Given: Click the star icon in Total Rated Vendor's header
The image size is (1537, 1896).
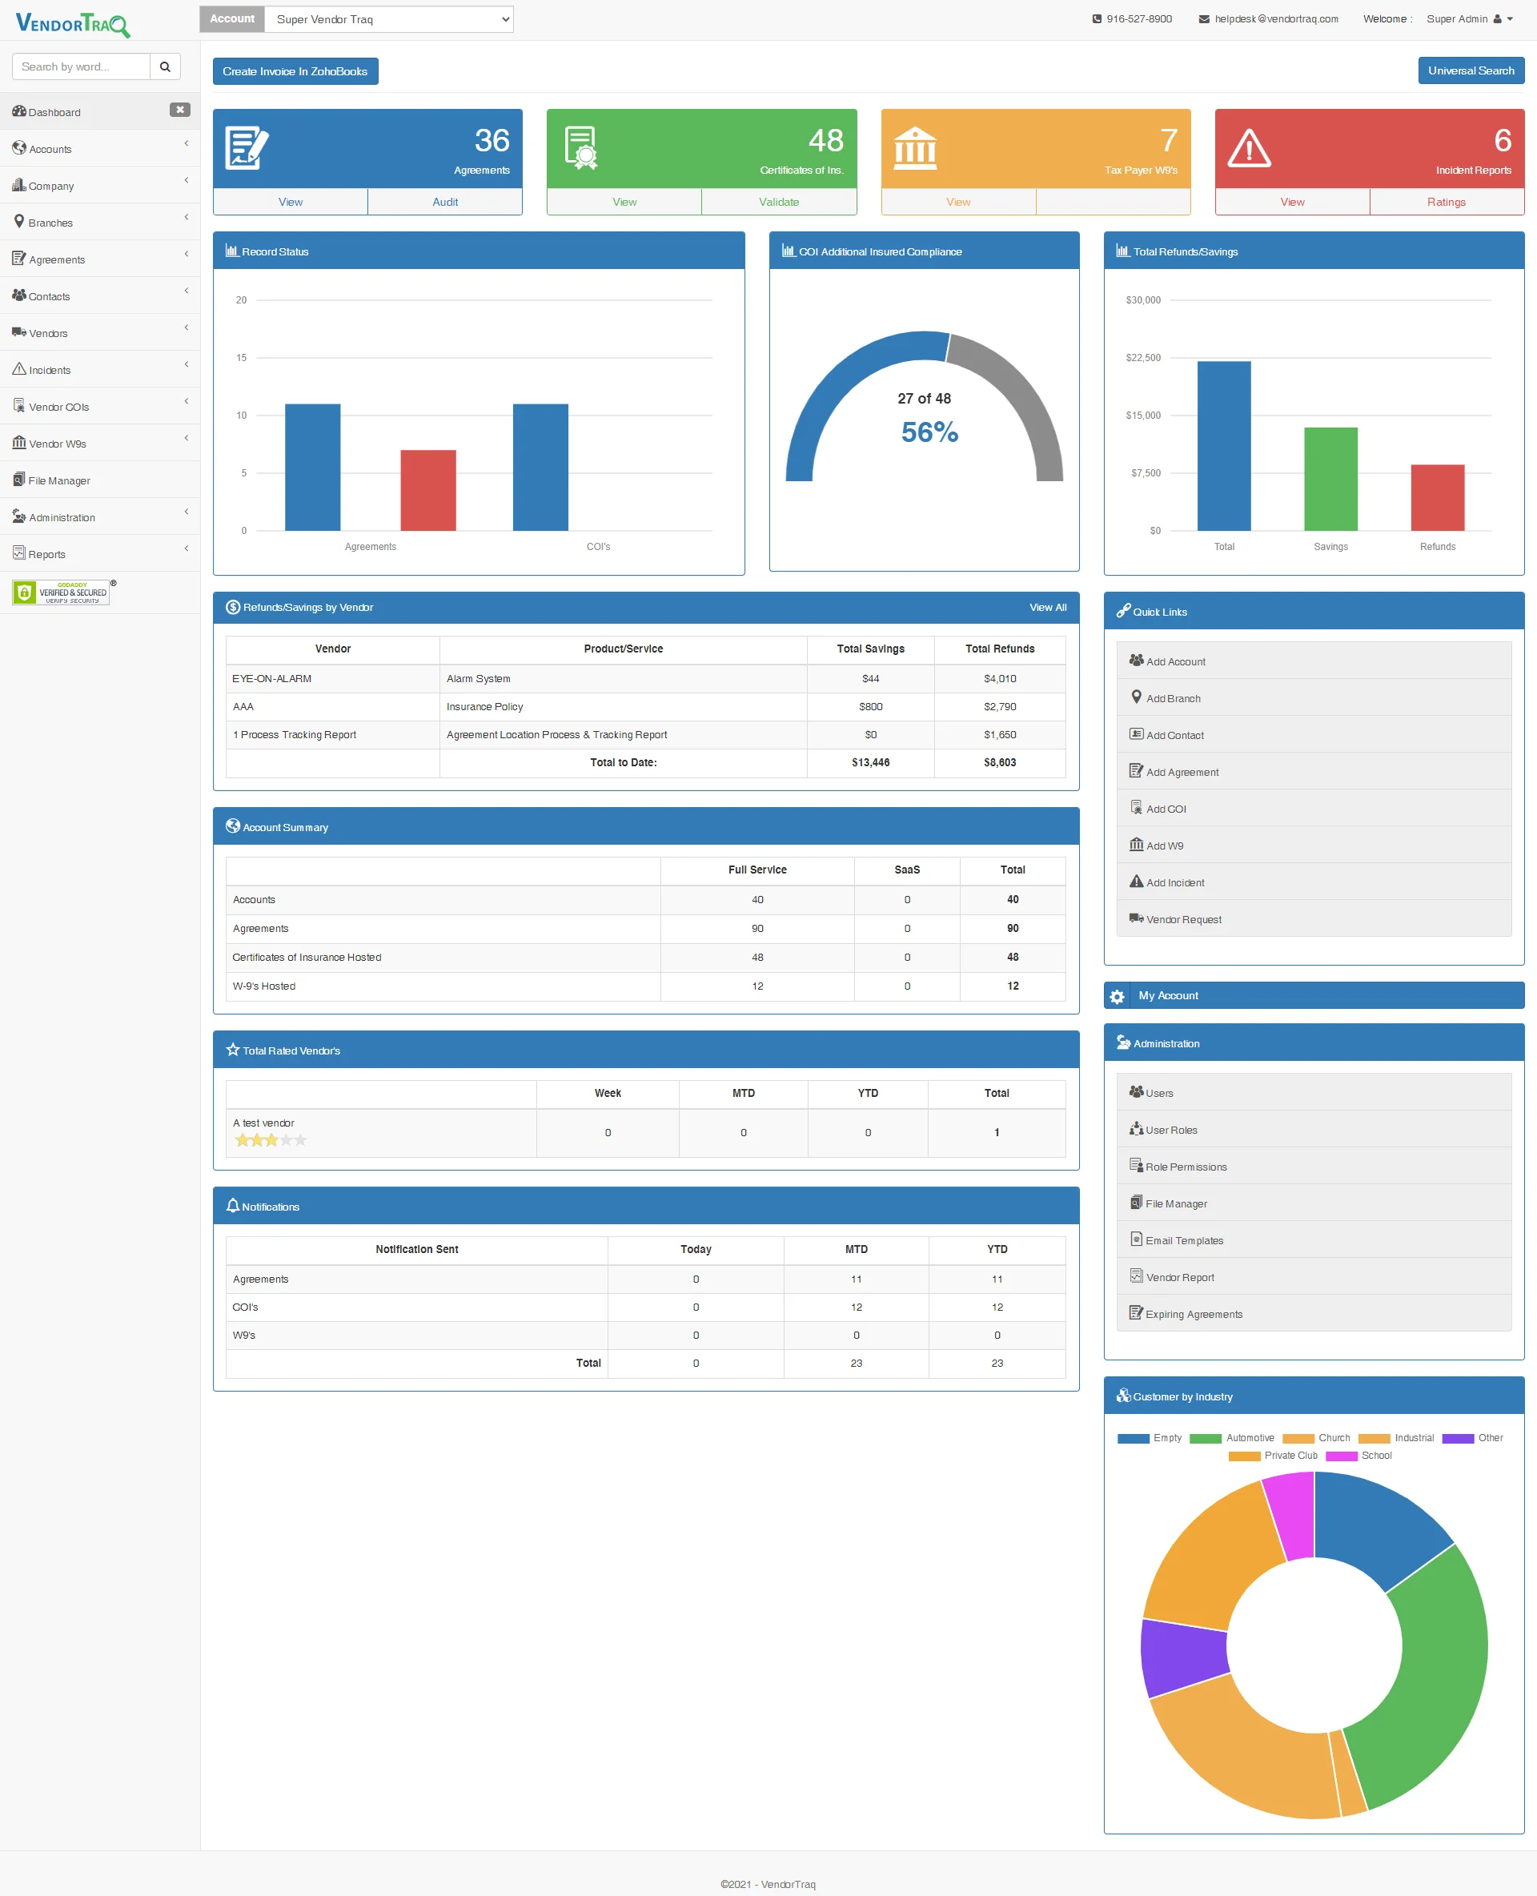Looking at the screenshot, I should coord(233,1050).
